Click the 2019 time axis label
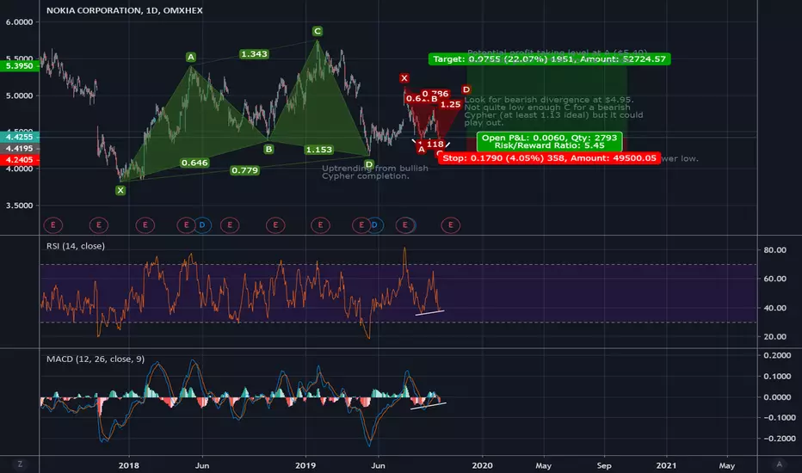This screenshot has width=802, height=473. tap(305, 465)
